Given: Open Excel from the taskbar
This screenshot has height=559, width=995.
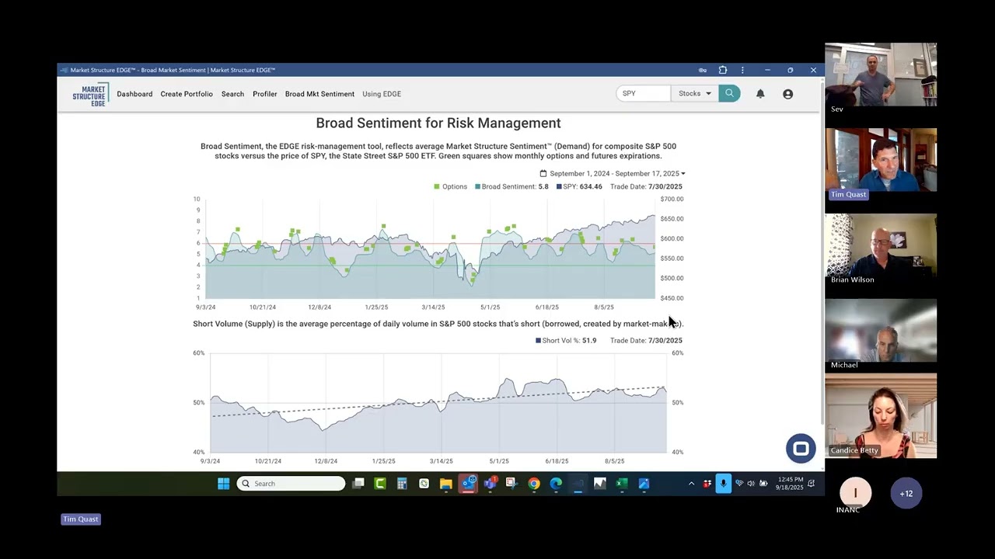Looking at the screenshot, I should pos(622,484).
